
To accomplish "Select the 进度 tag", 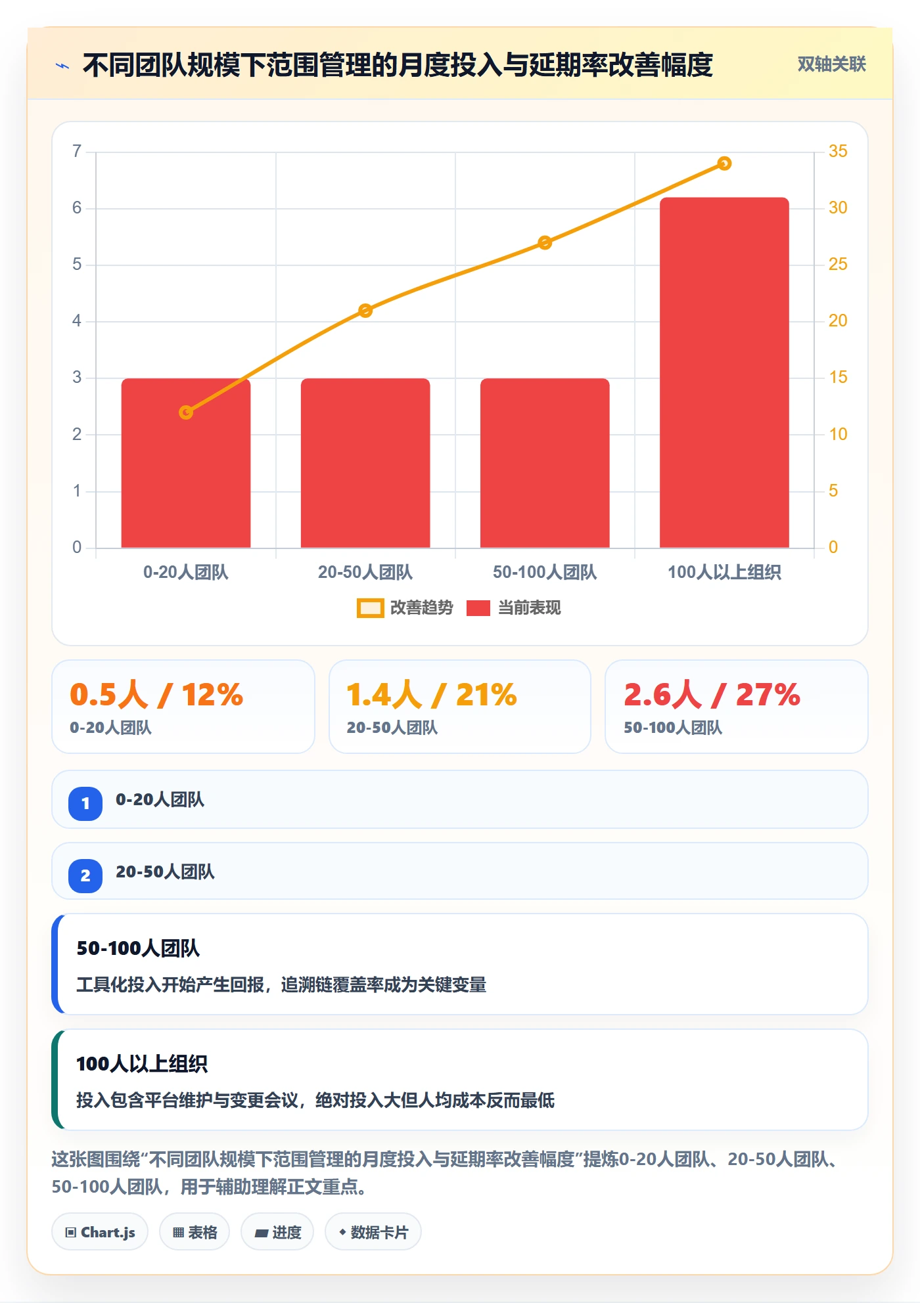I will tap(277, 1232).
